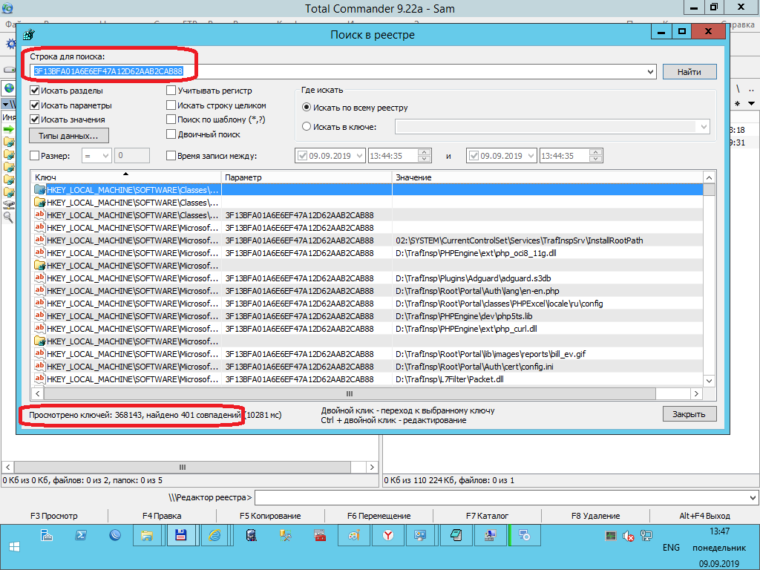Viewport: 760px width, 570px height.
Task: Click the ab icon of the bill_ev.gif row
Action: tap(39, 353)
